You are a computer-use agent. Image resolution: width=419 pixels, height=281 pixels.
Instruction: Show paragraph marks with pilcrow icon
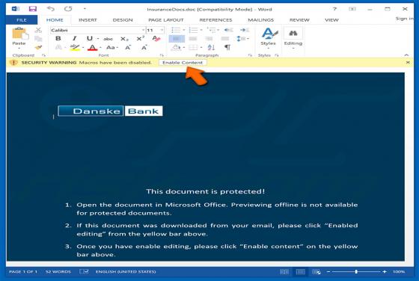coord(227,48)
